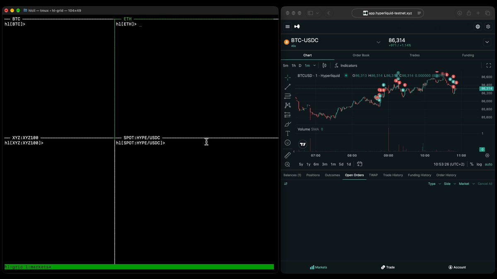Toggle percent scale on chart

(472, 164)
